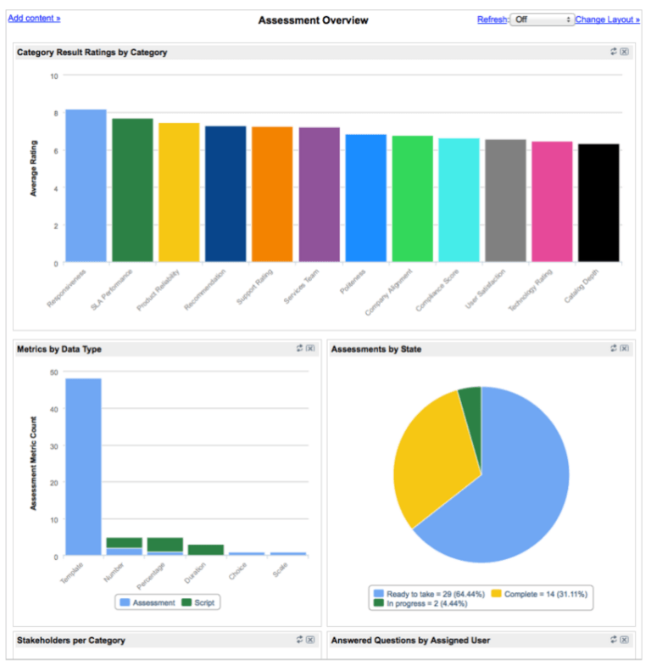Toggle the Script series in the legend

coord(200,602)
